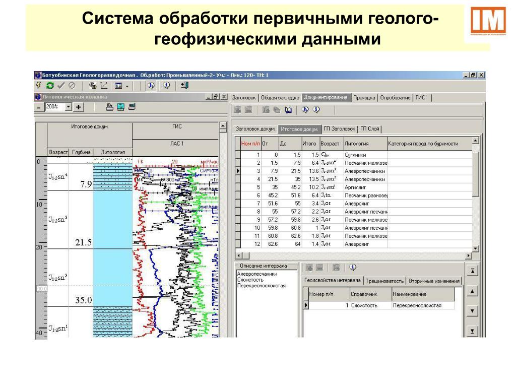Viewport: 516px width, 387px height.
Task: Click second greyed icon in documentation toolbar
Action: pyautogui.click(x=248, y=109)
